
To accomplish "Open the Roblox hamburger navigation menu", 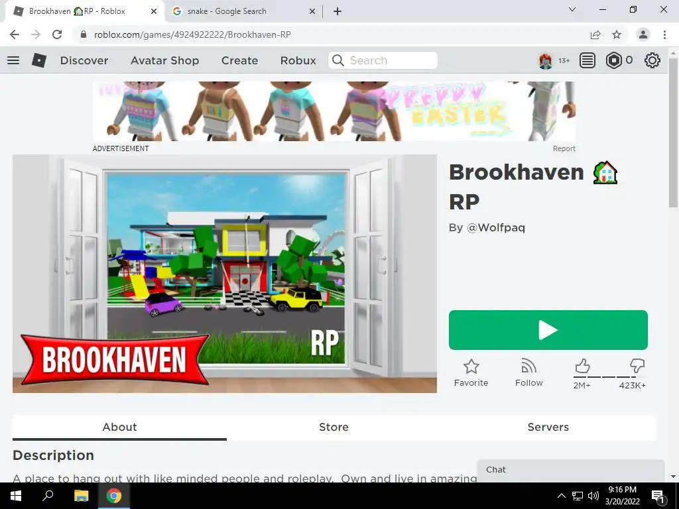I will (13, 60).
